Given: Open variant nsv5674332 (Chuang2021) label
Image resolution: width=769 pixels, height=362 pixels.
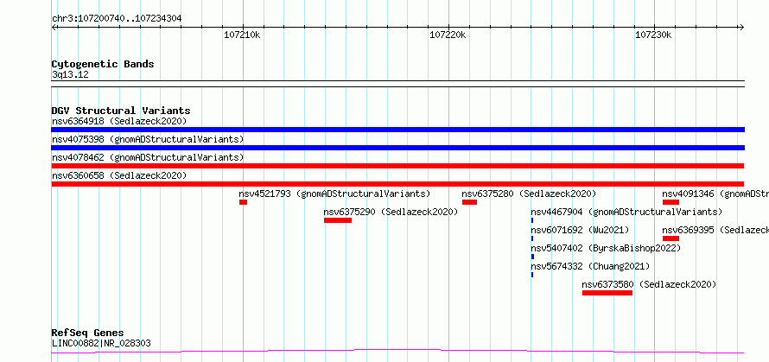Looking at the screenshot, I should (x=590, y=266).
